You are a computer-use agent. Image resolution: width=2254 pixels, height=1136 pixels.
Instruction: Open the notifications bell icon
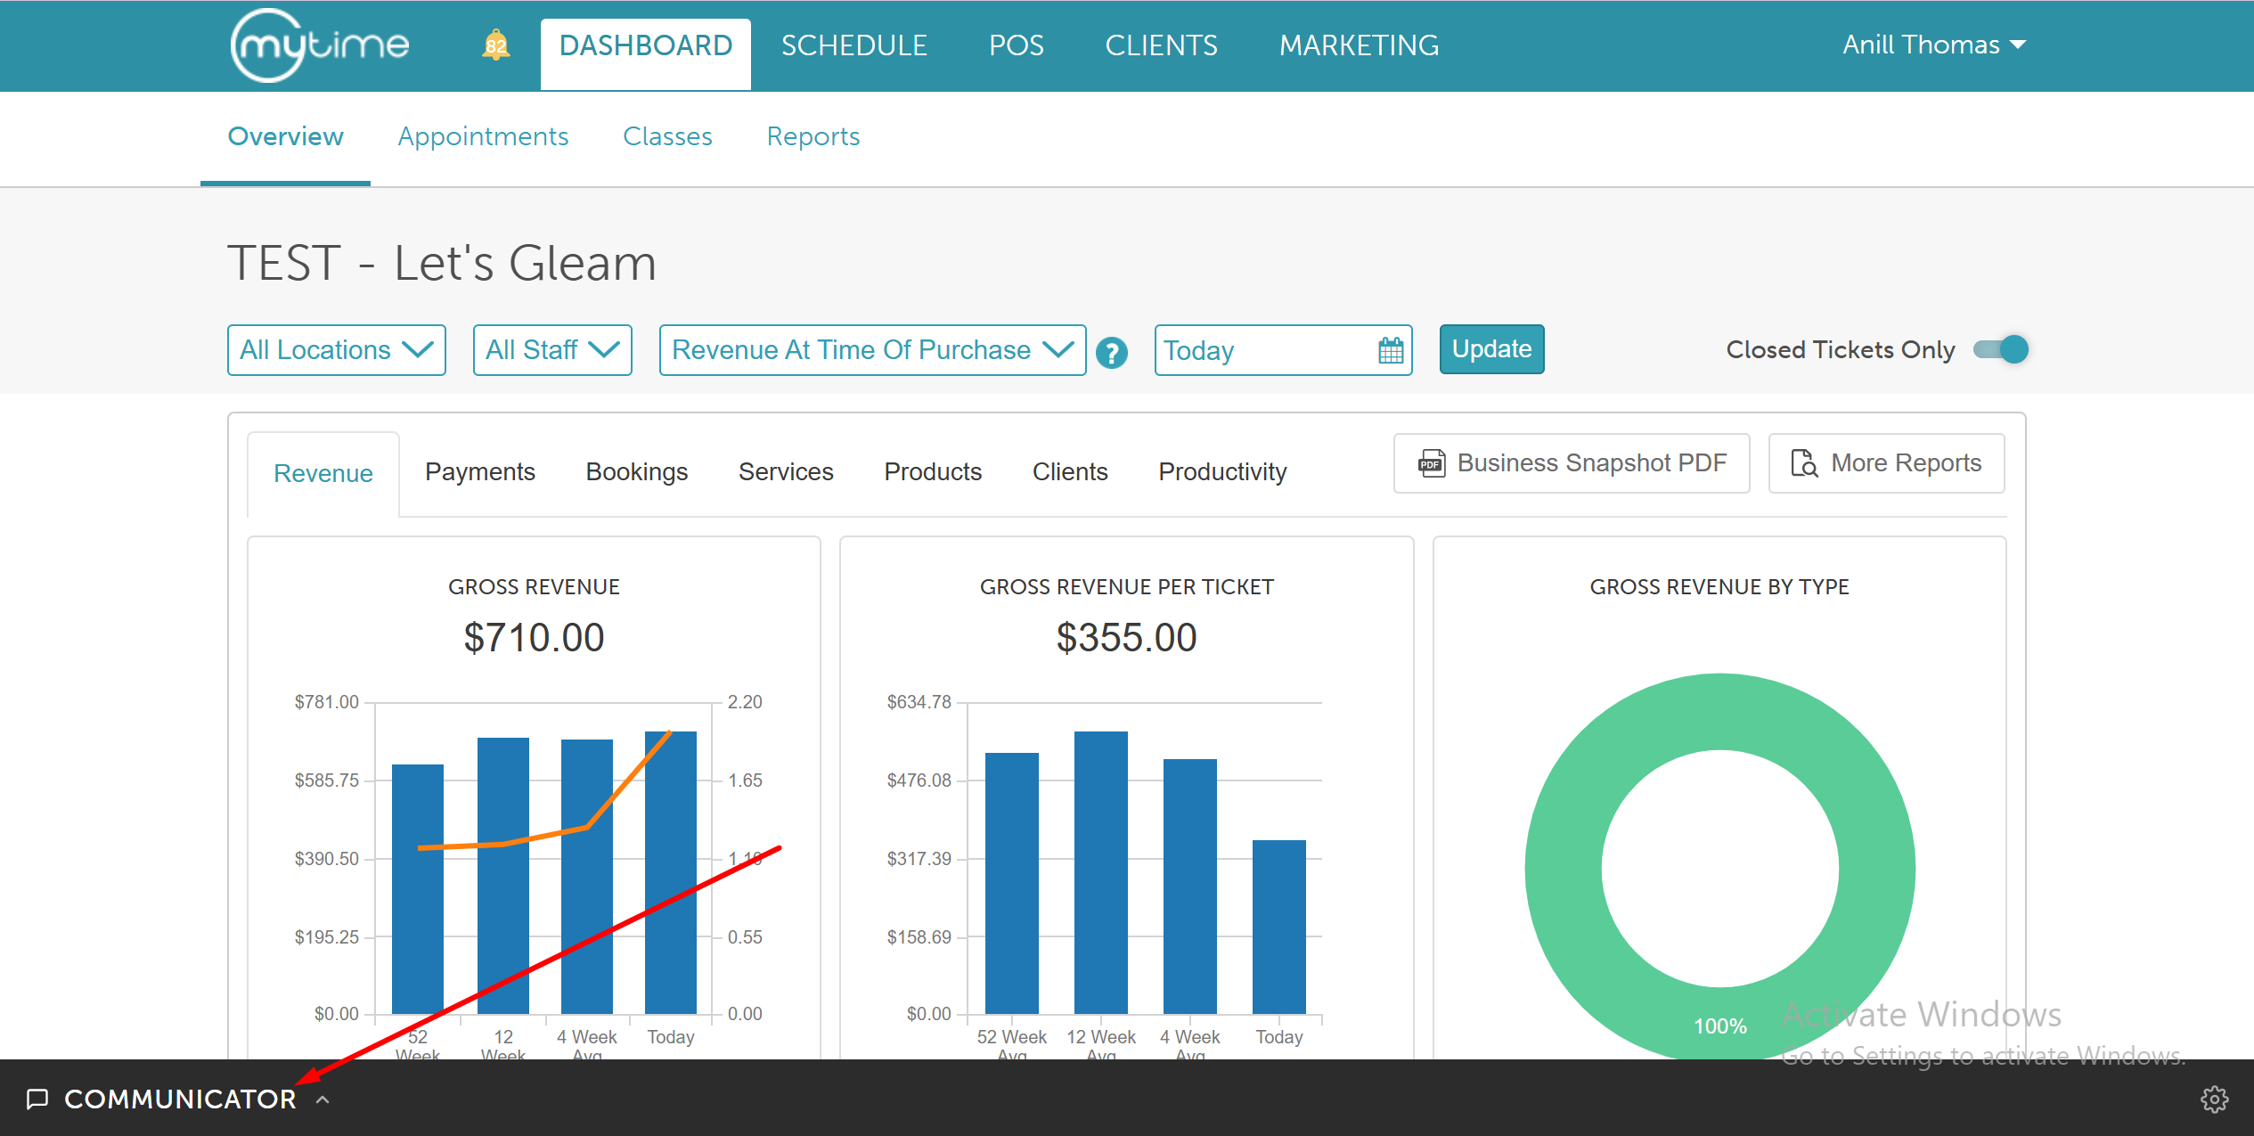click(x=495, y=45)
